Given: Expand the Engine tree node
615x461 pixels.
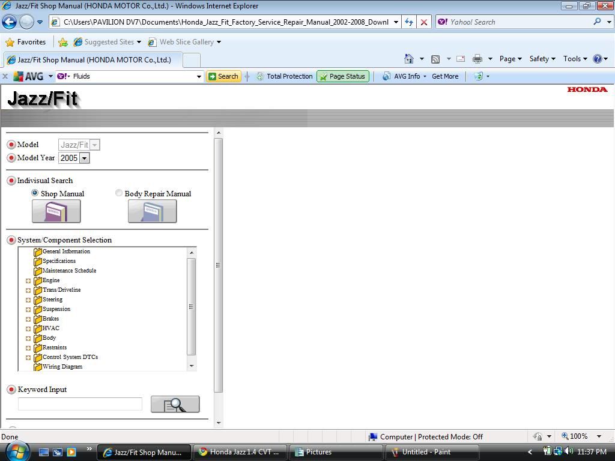Looking at the screenshot, I should click(x=28, y=281).
